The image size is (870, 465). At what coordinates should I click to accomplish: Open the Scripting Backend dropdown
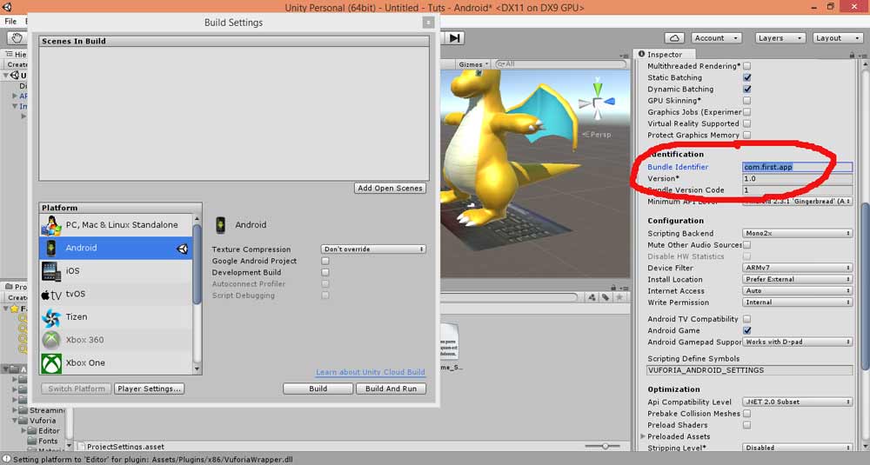pos(798,233)
